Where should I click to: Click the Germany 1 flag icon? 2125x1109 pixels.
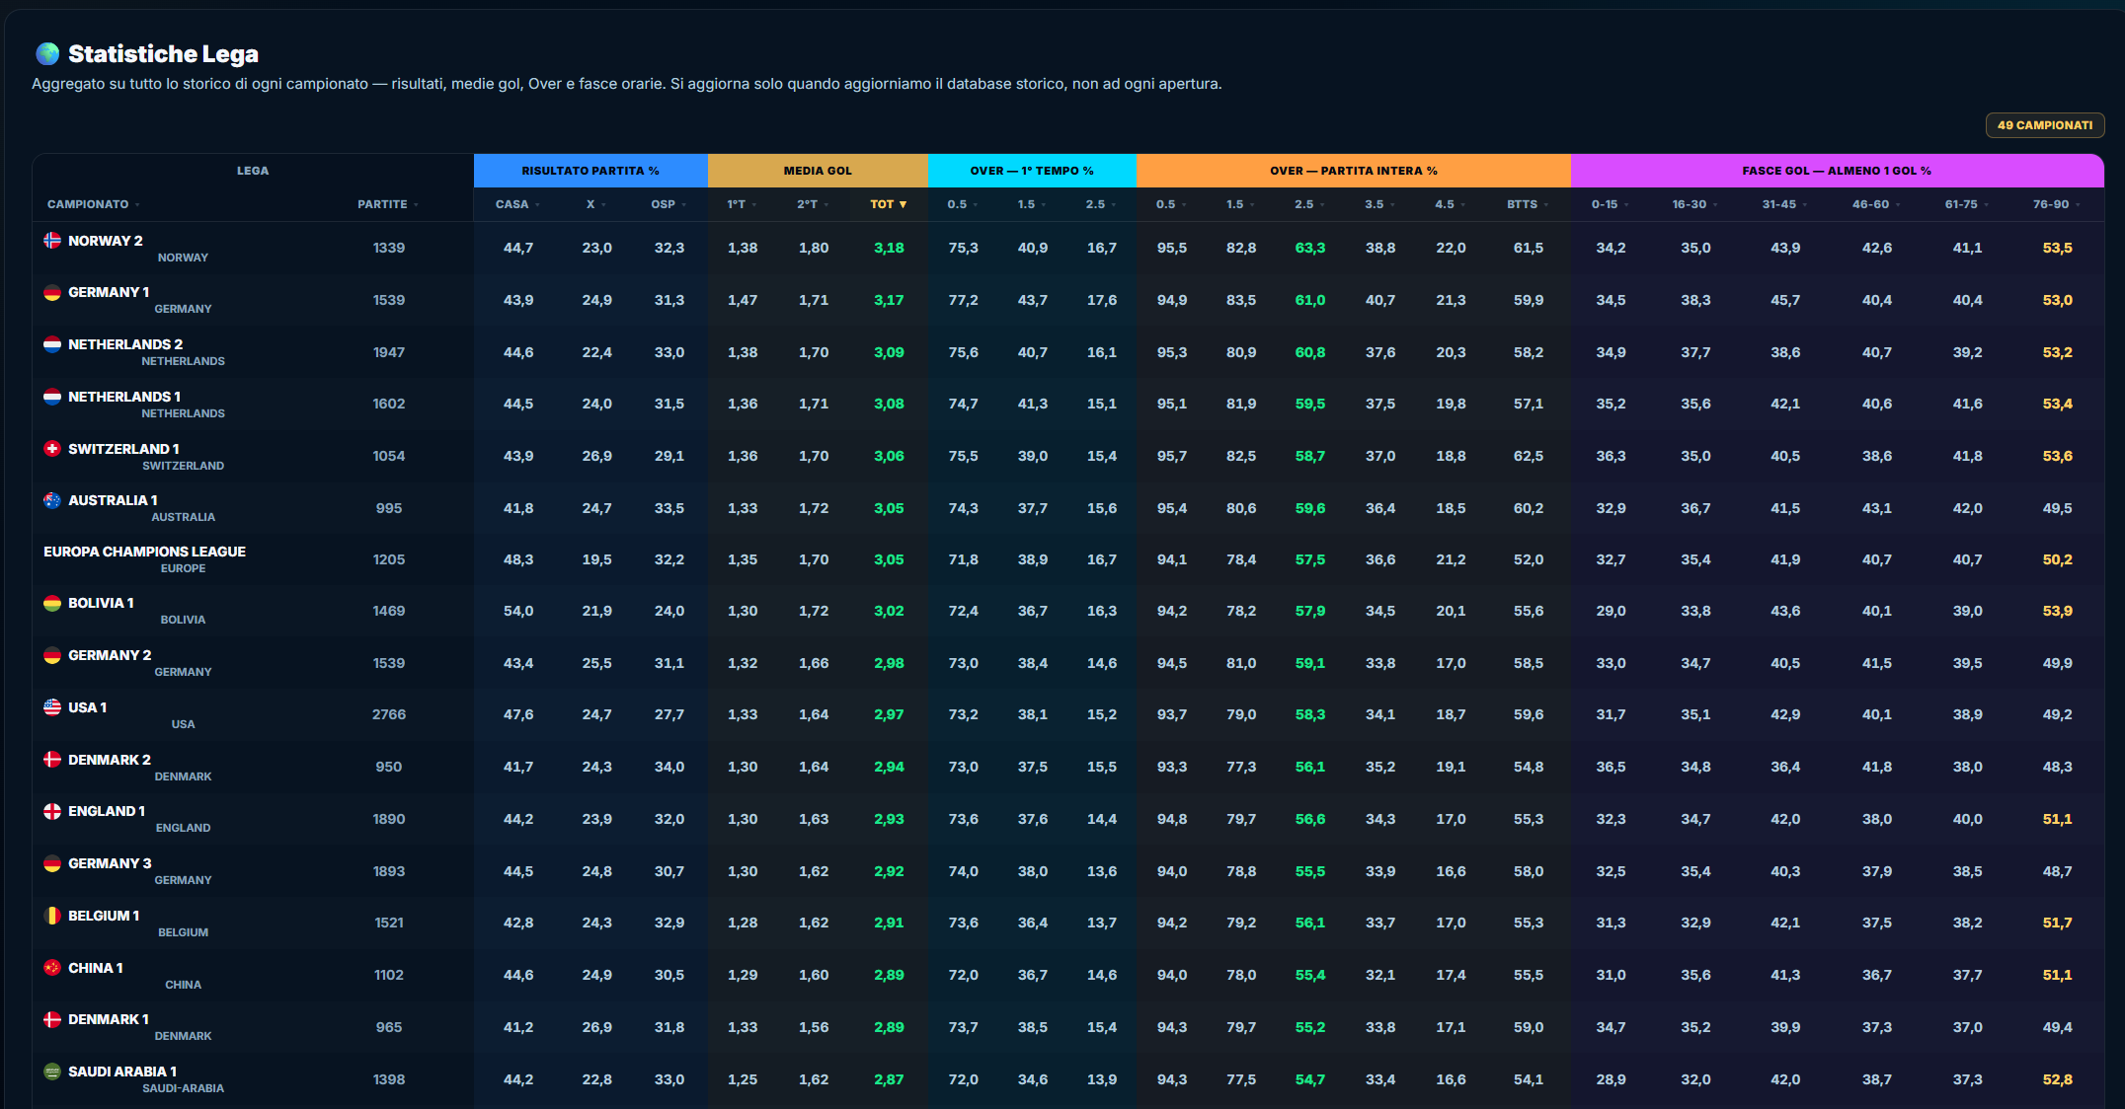52,292
